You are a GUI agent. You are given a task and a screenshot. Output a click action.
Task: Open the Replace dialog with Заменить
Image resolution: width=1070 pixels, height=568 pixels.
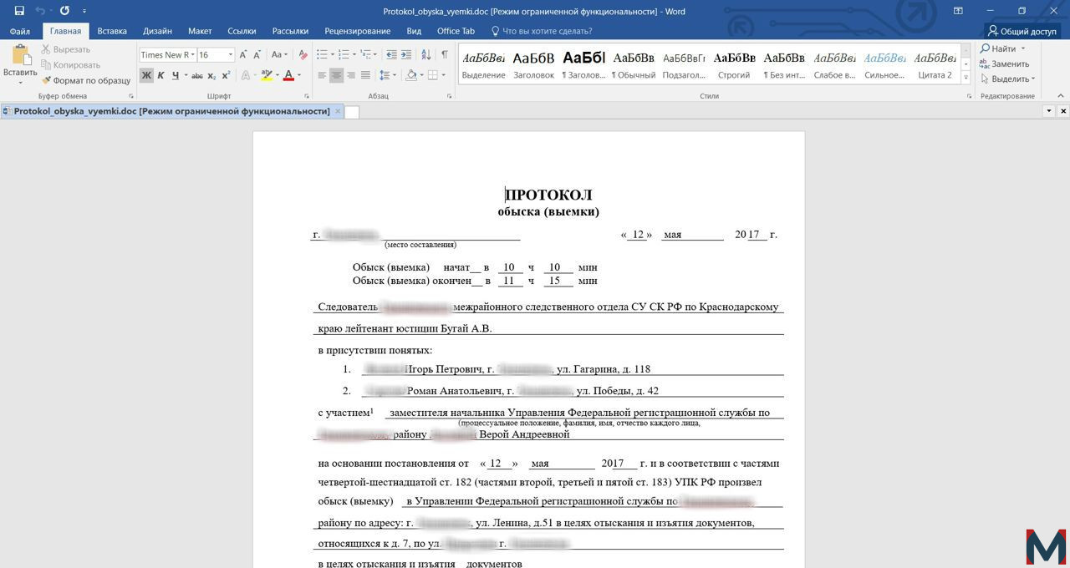pyautogui.click(x=1004, y=64)
